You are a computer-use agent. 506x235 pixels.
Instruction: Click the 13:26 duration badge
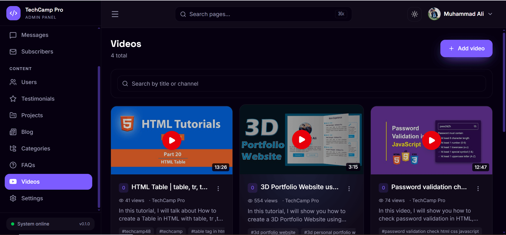[221, 167]
